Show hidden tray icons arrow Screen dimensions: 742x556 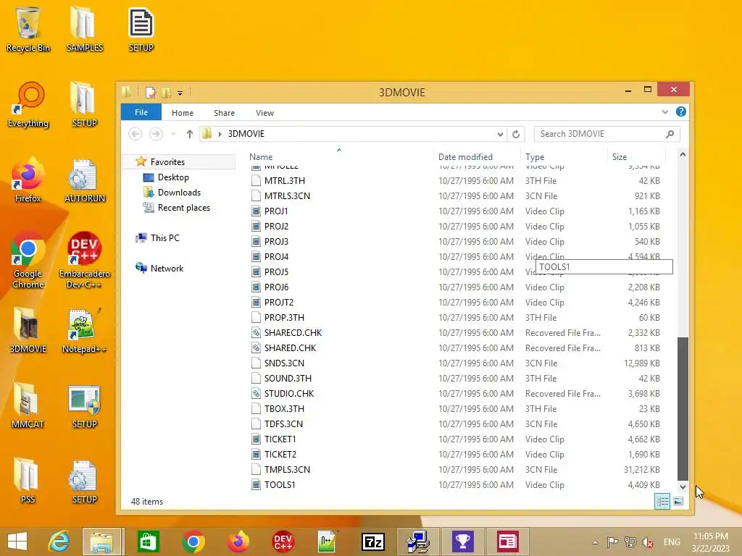[x=596, y=542]
